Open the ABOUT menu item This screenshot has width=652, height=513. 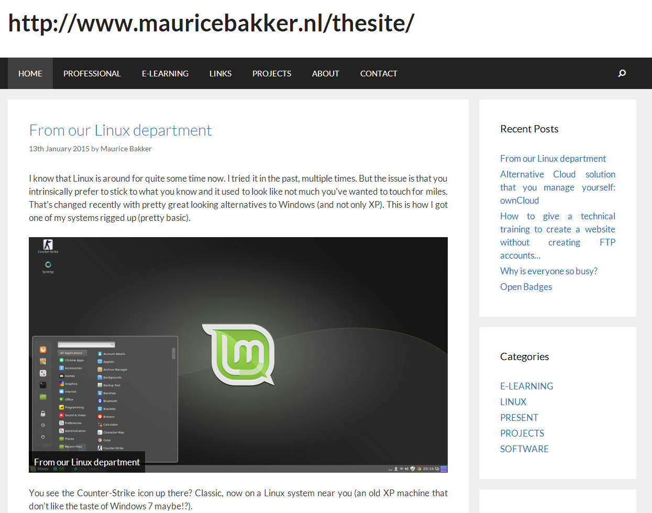click(x=326, y=73)
